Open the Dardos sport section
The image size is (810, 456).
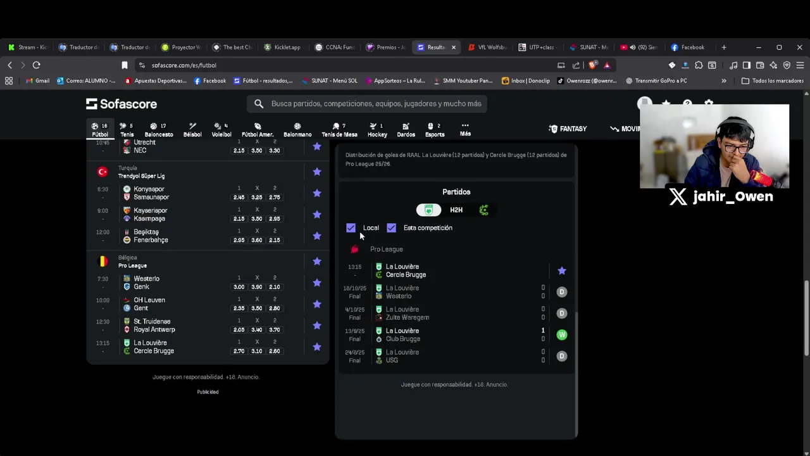[x=406, y=130]
